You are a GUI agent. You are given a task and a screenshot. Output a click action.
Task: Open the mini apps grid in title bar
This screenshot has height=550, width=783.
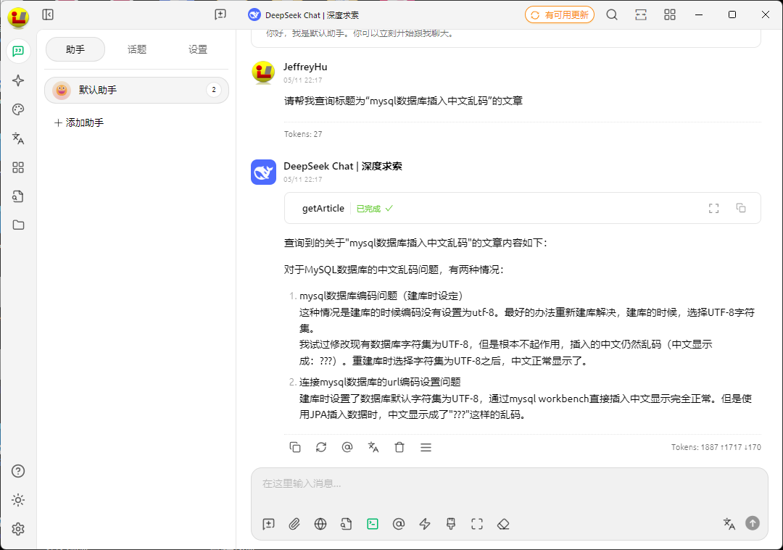(670, 15)
